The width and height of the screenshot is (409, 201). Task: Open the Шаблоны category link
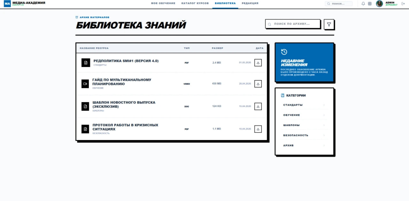pos(291,125)
